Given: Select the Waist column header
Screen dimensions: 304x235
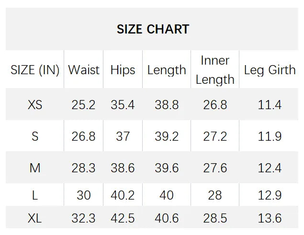Looking at the screenshot, I should coord(84,70).
